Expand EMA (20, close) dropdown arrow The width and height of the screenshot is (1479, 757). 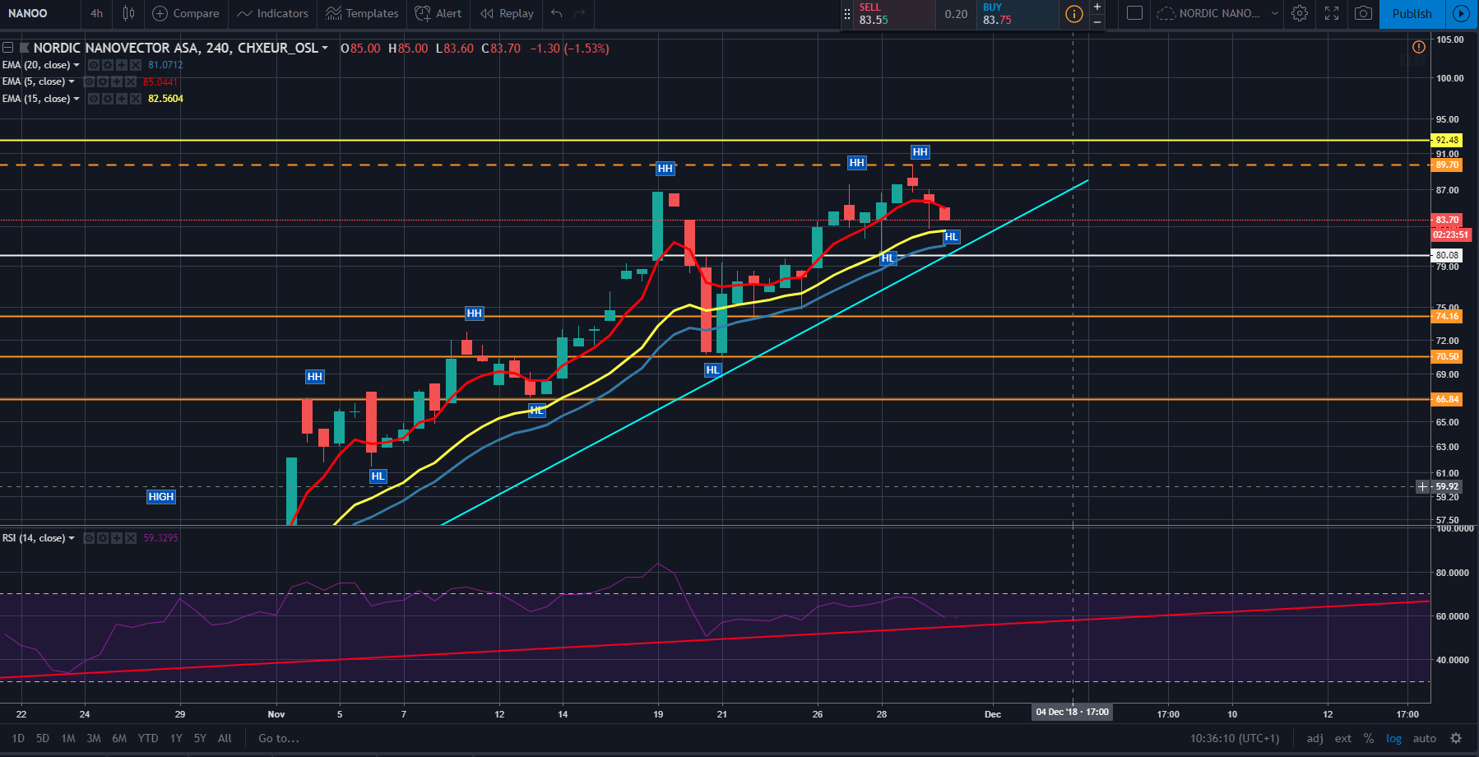tap(76, 65)
